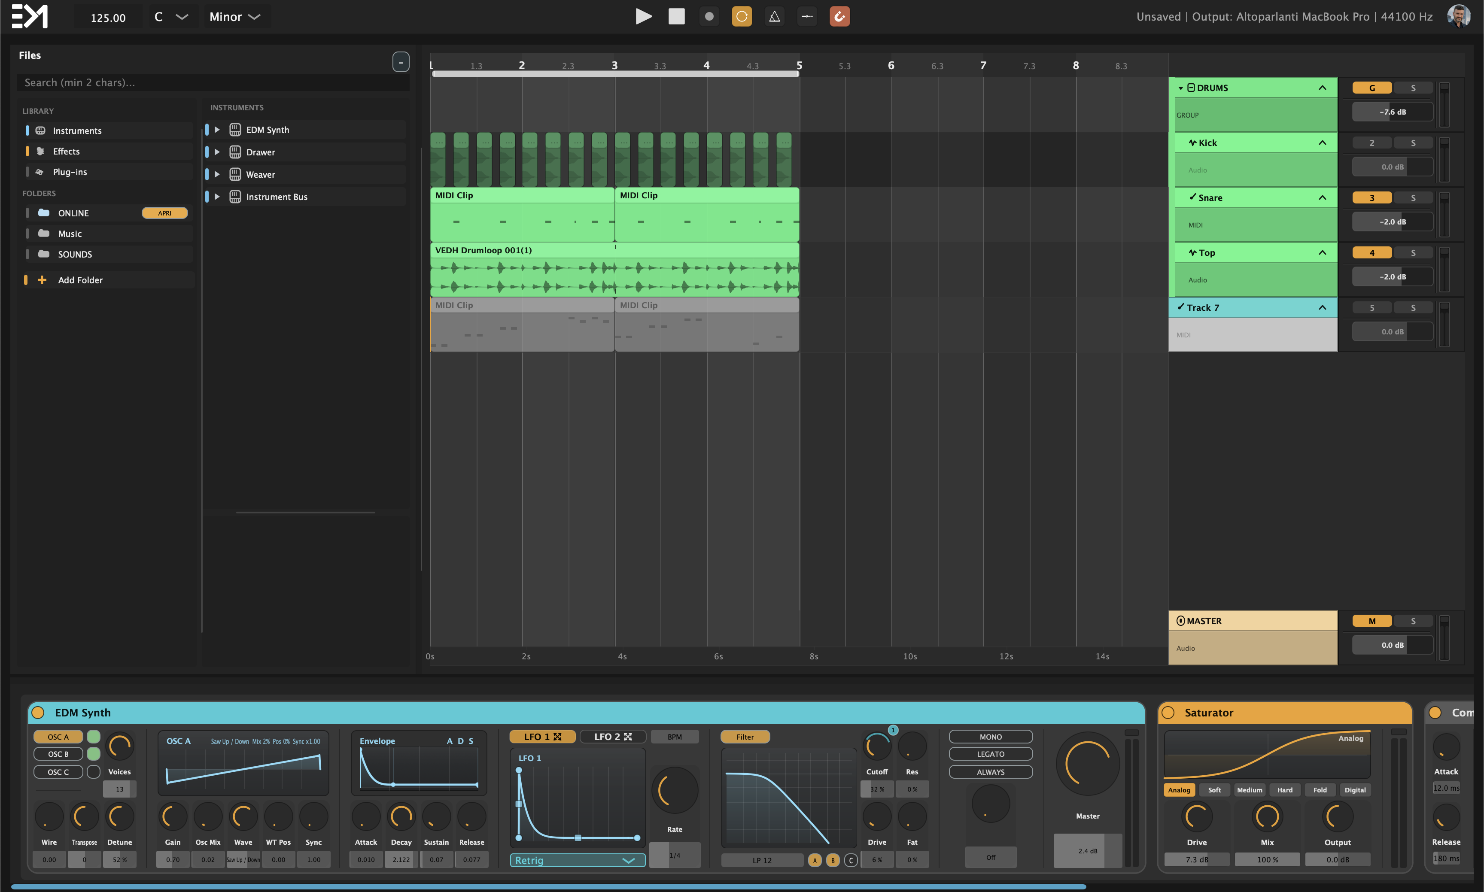Select the Hard saturation mode
This screenshot has height=892, width=1484.
1284,790
